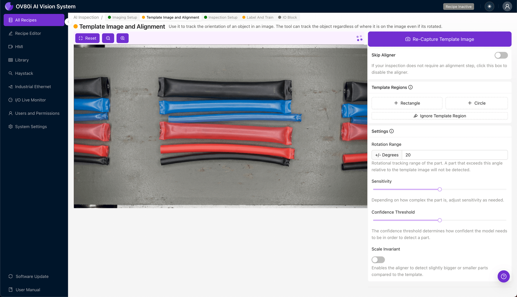Open the user profile avatar menu
This screenshot has width=517, height=297.
[507, 6]
